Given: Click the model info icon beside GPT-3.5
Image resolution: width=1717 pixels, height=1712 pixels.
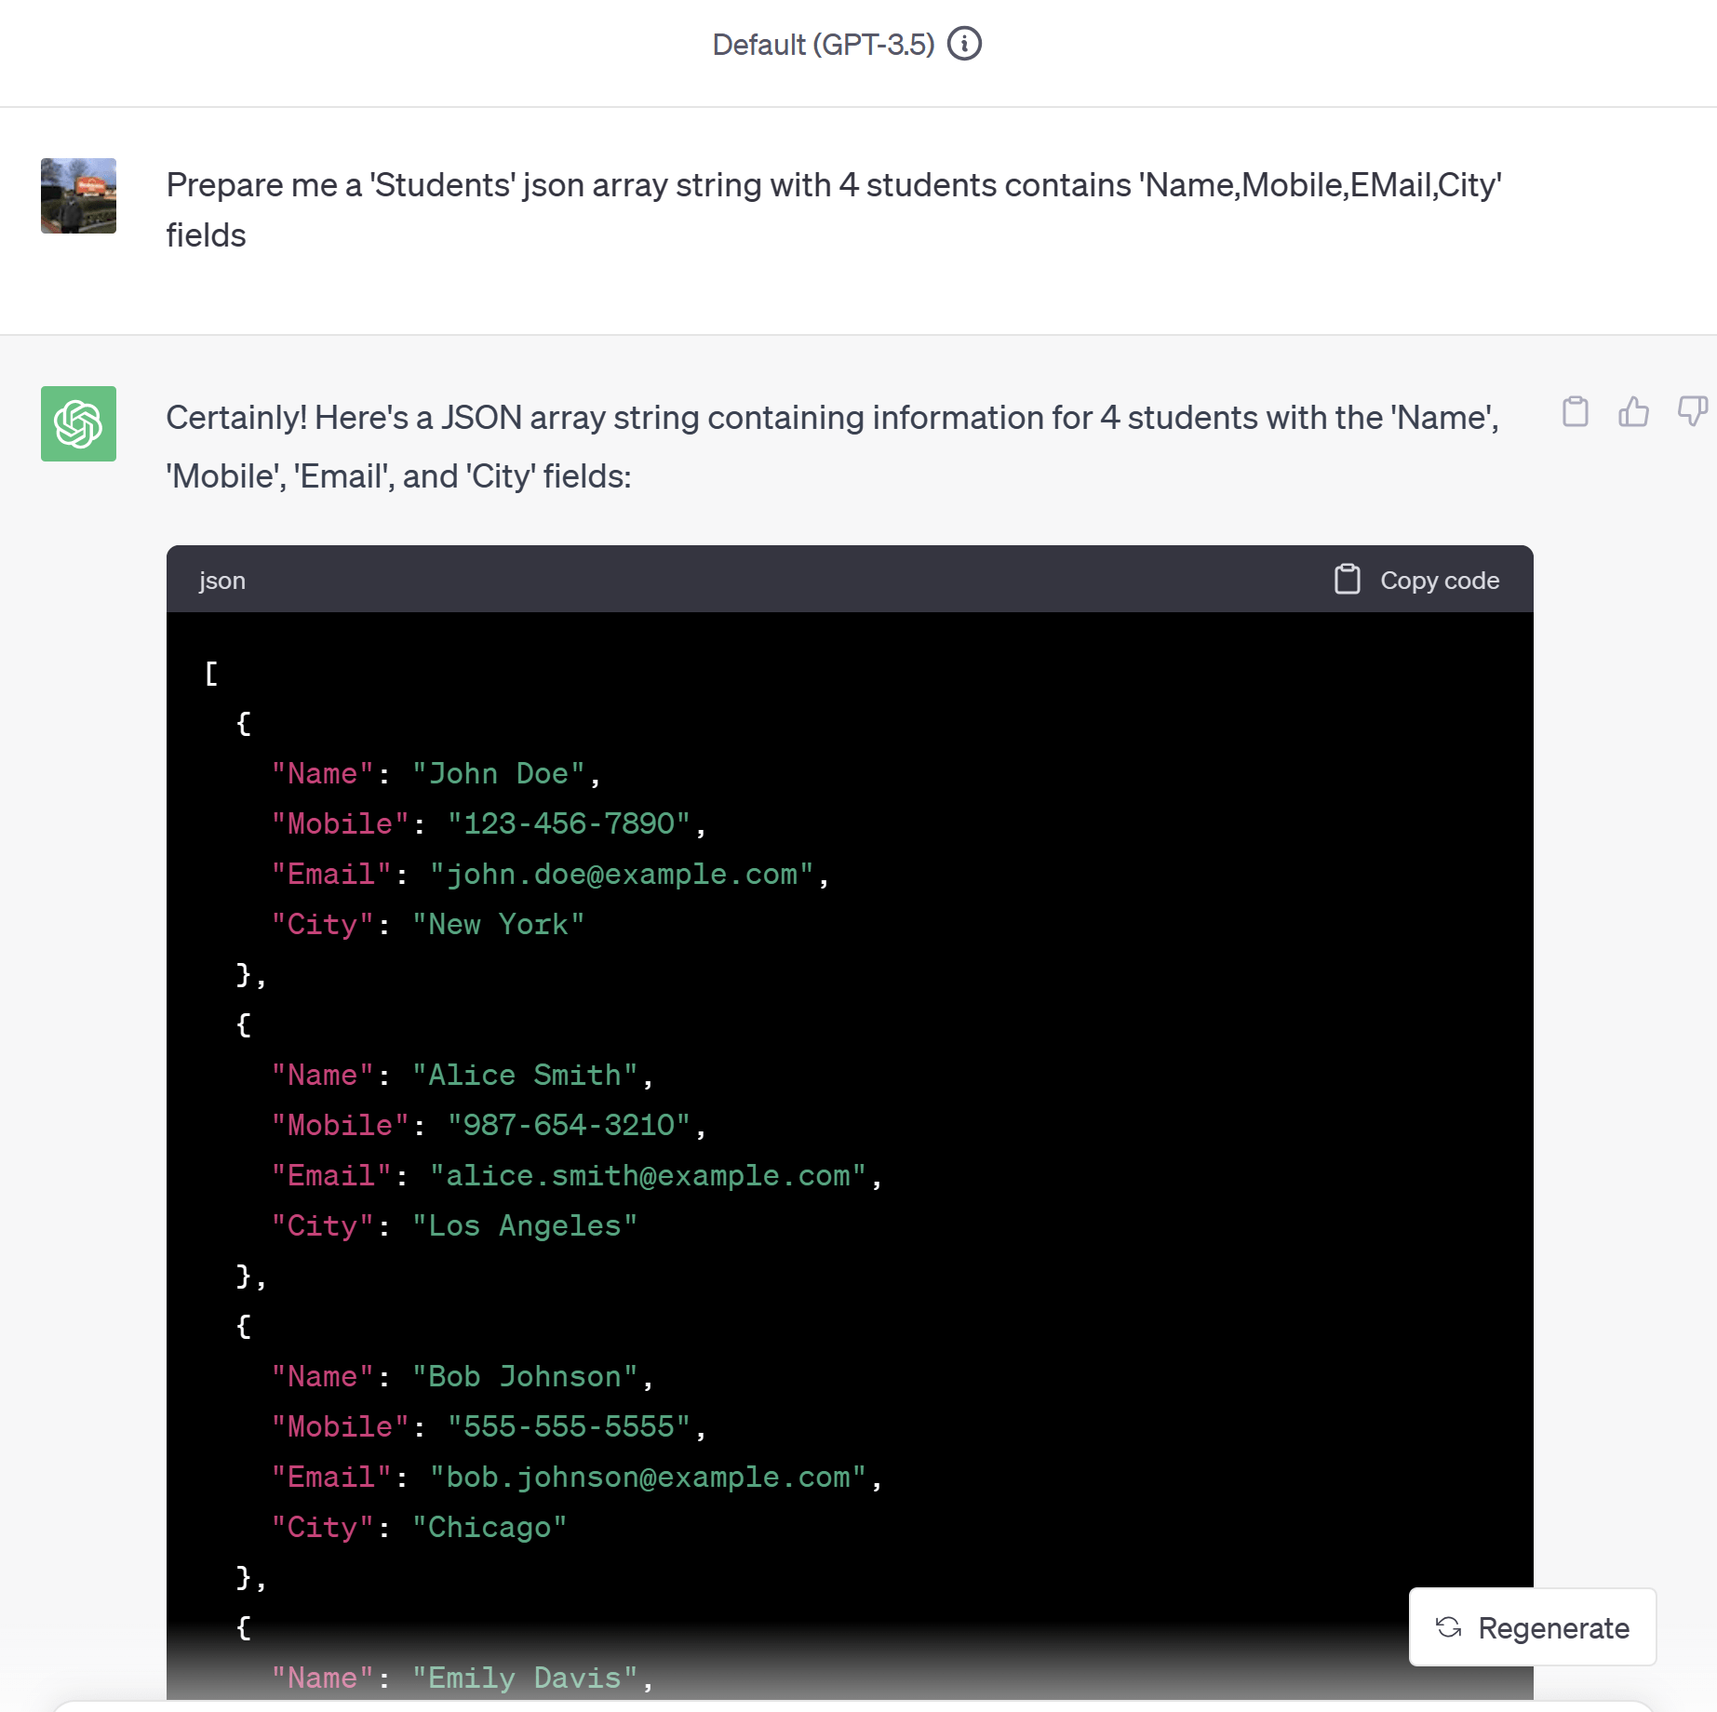Looking at the screenshot, I should (x=964, y=44).
